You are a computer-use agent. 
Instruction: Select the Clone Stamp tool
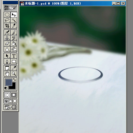[7, 38]
